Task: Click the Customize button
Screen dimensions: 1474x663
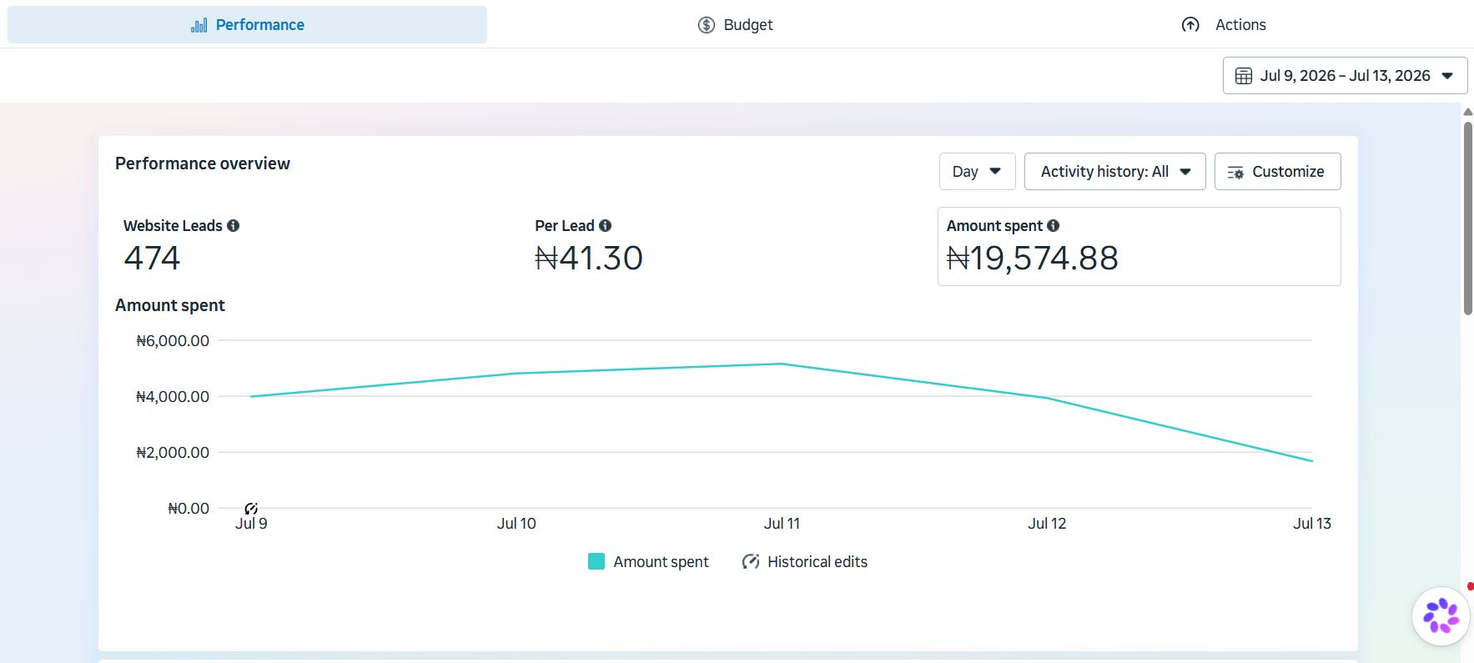Action: point(1277,171)
